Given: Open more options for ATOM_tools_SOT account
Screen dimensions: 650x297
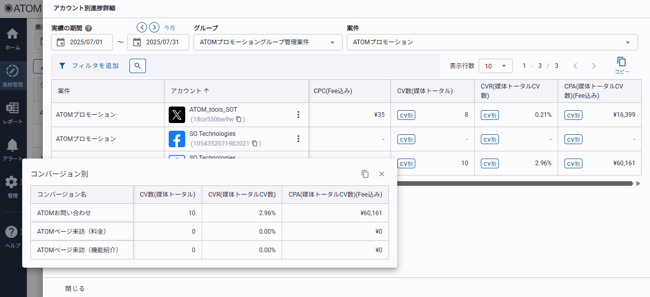Looking at the screenshot, I should [x=298, y=115].
